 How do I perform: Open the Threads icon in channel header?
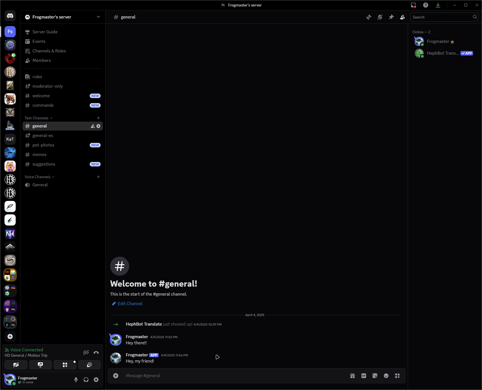pyautogui.click(x=369, y=17)
